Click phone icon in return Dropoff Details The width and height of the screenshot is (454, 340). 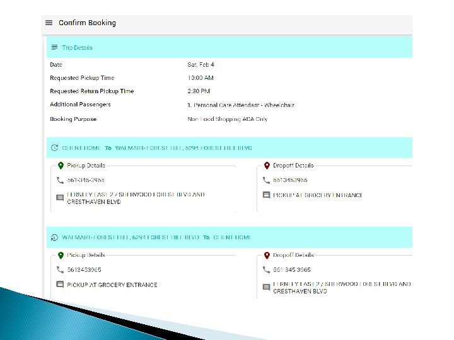tap(266, 269)
